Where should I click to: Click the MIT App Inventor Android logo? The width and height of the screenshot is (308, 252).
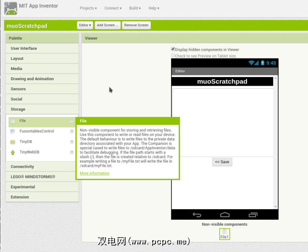click(x=11, y=8)
